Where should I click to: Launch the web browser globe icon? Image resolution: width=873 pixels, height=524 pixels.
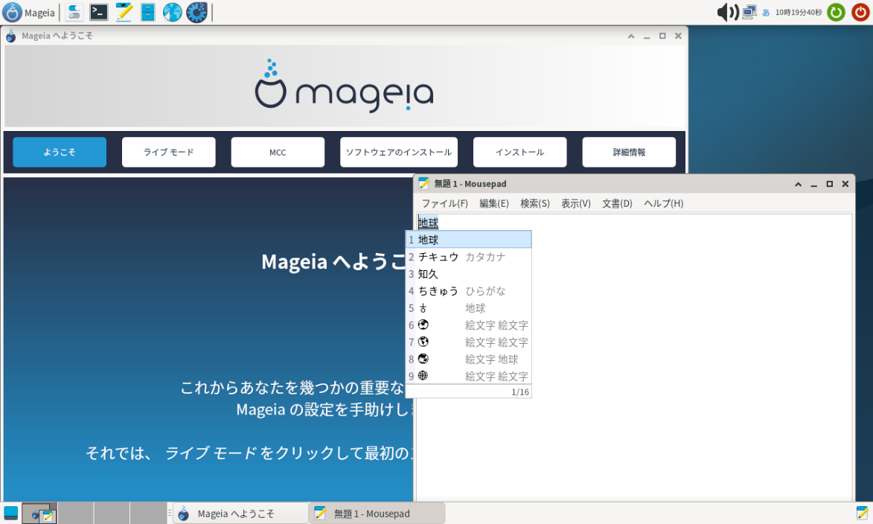pyautogui.click(x=172, y=12)
